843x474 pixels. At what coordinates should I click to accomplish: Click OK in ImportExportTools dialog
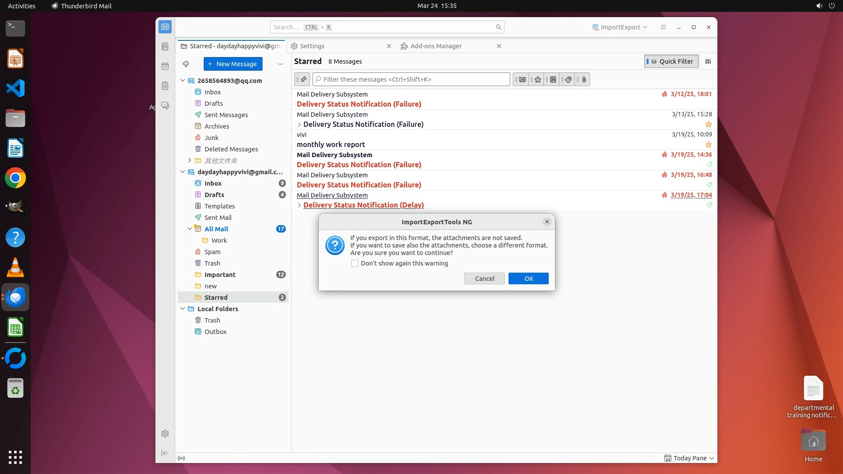point(529,279)
